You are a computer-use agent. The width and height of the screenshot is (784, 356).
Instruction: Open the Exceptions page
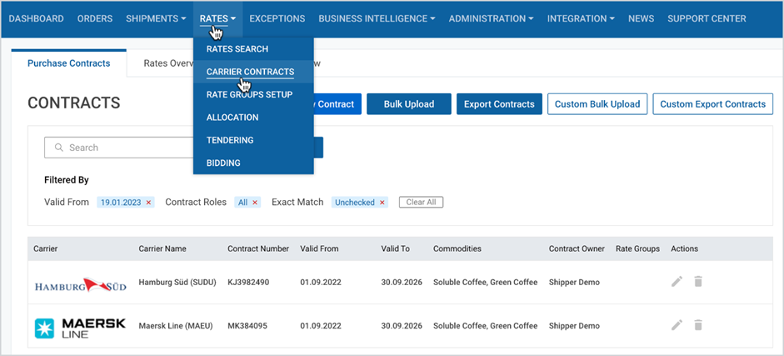(x=277, y=18)
